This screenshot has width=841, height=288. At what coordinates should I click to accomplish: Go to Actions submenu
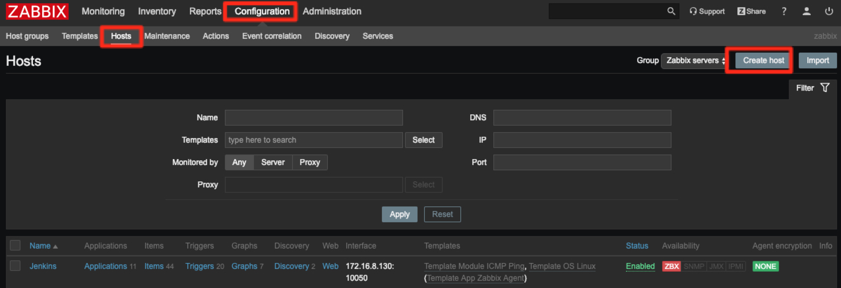pos(216,36)
